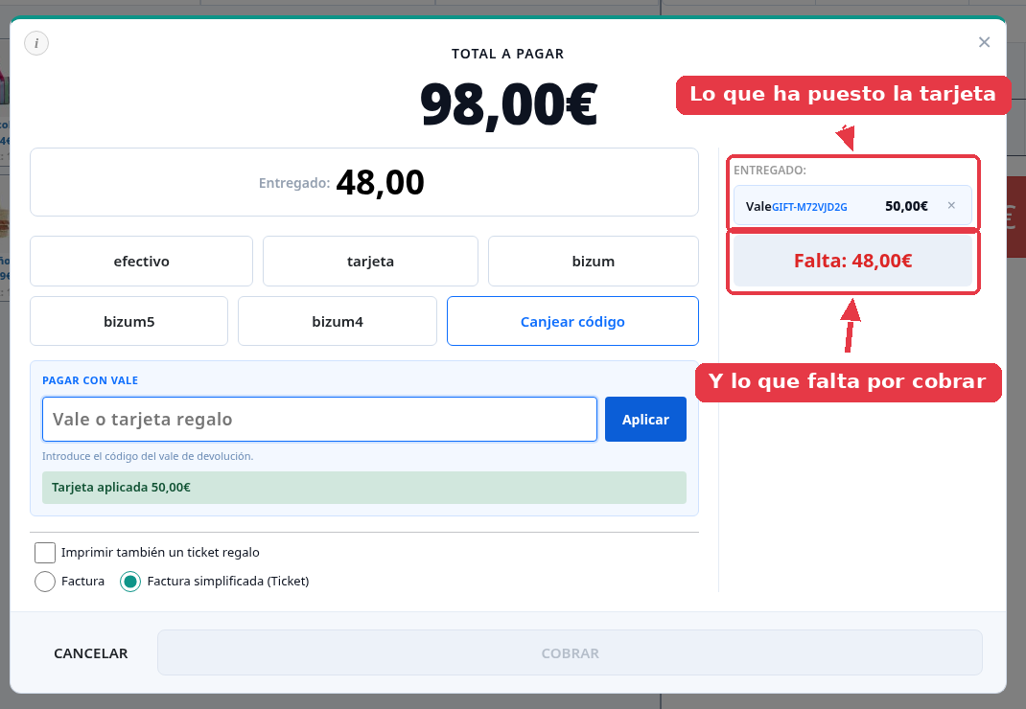The width and height of the screenshot is (1026, 709).
Task: Choose bizum5 payment method
Action: (128, 321)
